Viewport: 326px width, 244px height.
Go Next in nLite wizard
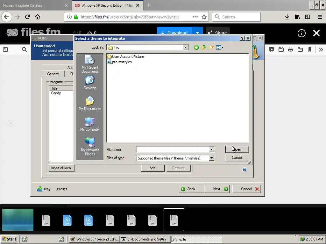click(217, 189)
